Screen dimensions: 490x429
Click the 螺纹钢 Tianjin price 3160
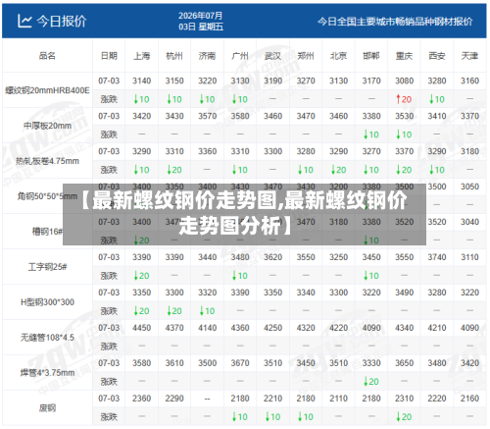(469, 80)
